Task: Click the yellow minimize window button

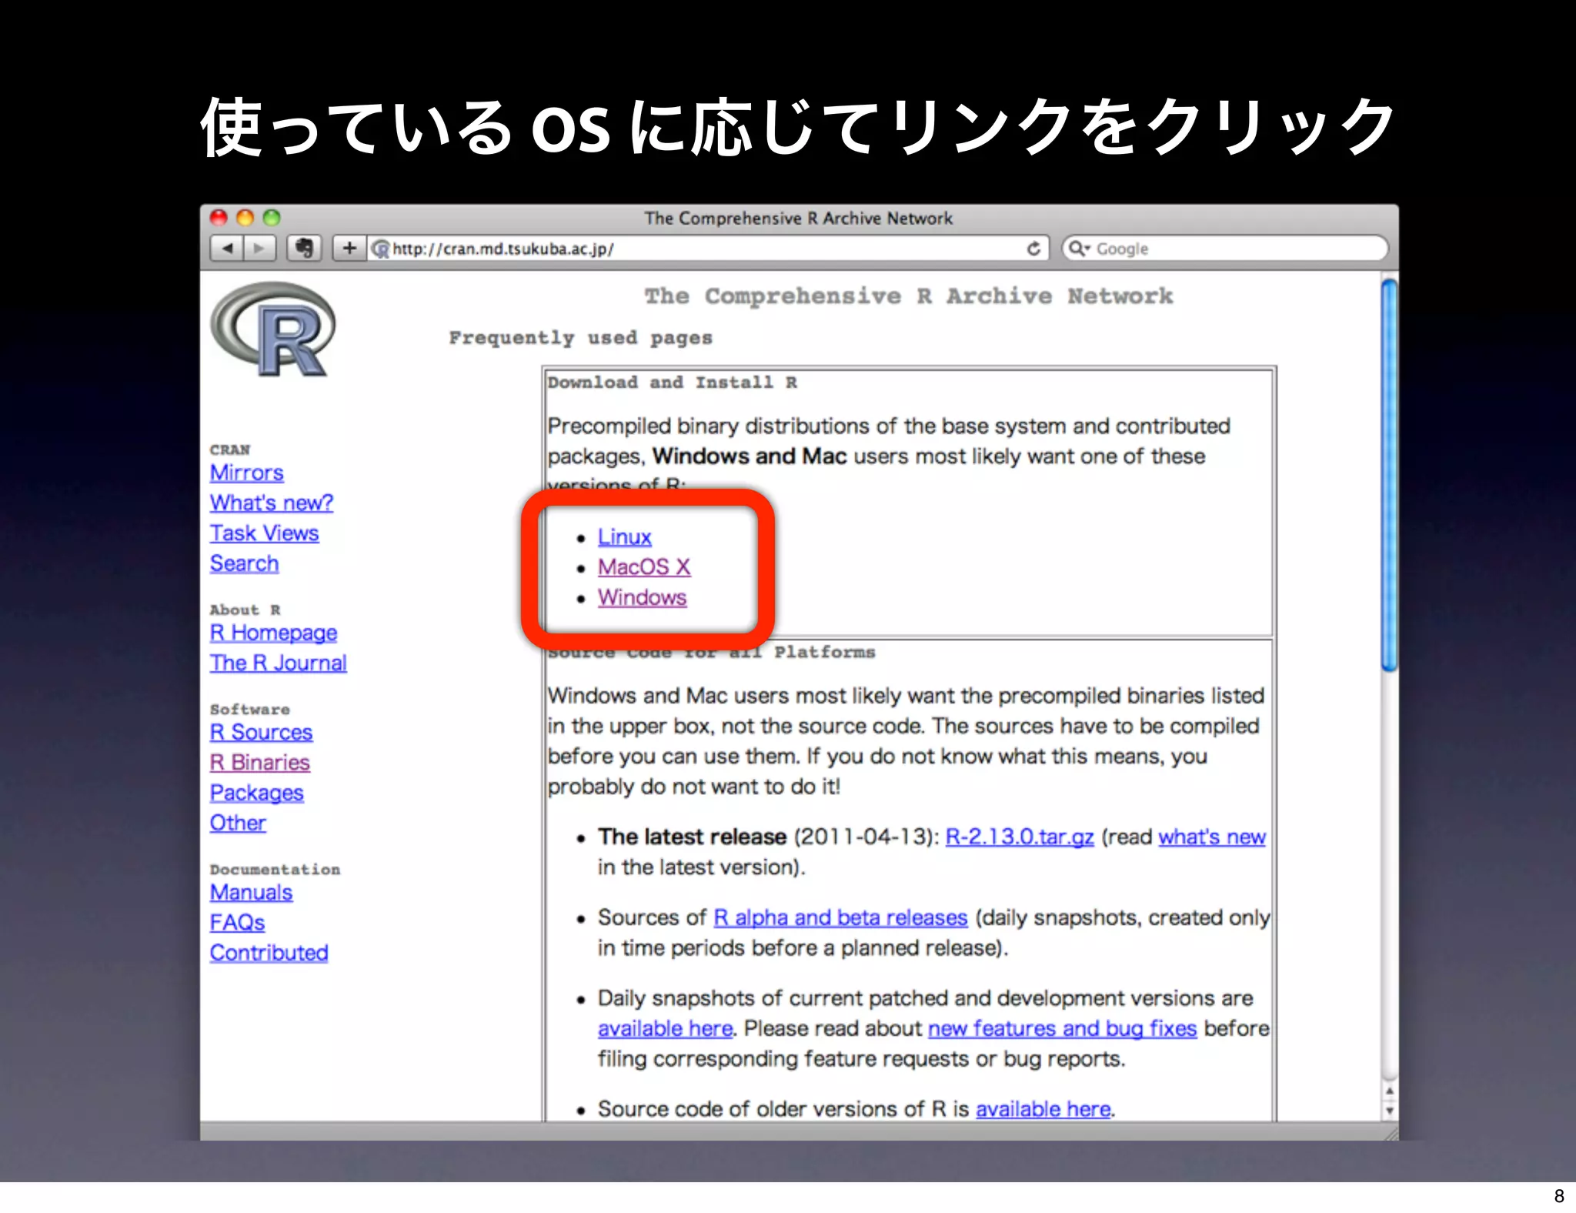Action: 245,218
